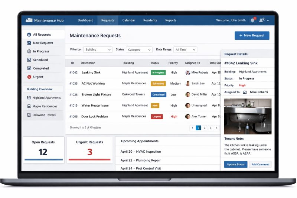
Task: Click the Scheduled sidebar icon
Action: tap(29, 60)
